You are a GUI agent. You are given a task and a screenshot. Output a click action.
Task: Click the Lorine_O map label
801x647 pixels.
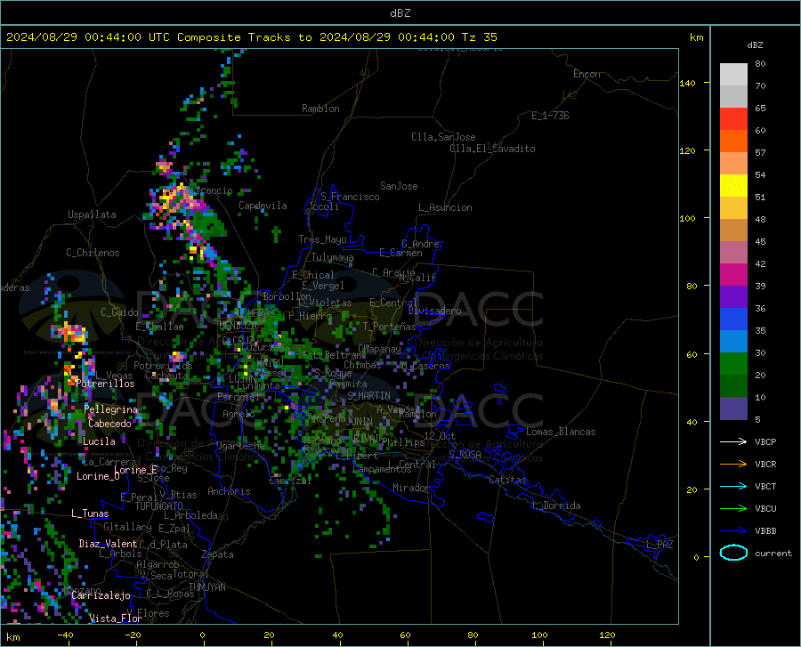98,476
